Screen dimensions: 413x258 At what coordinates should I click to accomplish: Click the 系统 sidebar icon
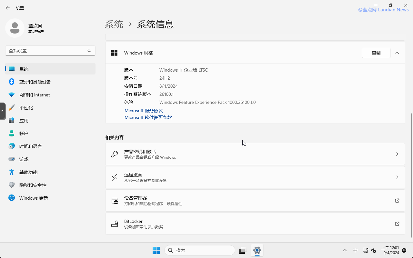(x=12, y=69)
